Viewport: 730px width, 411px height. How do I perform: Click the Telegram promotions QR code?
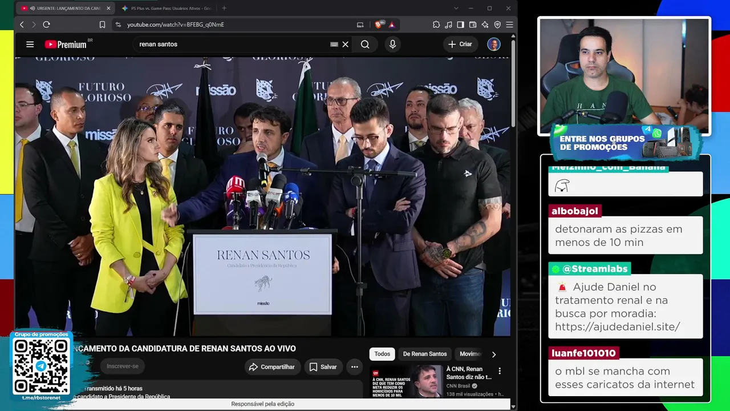pyautogui.click(x=41, y=367)
